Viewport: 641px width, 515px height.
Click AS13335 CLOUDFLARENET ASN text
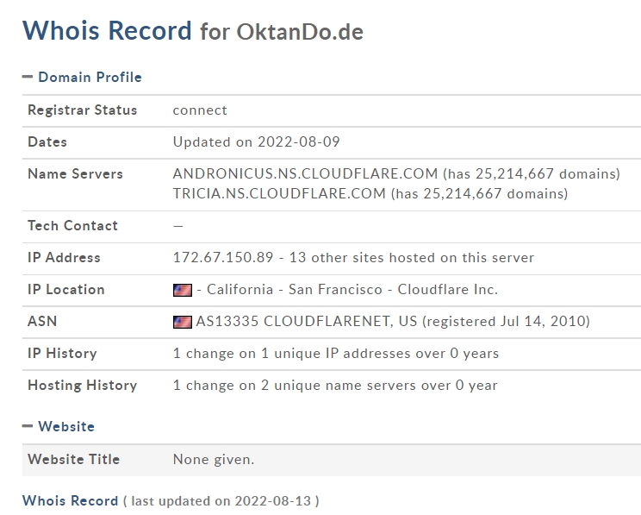click(x=307, y=322)
